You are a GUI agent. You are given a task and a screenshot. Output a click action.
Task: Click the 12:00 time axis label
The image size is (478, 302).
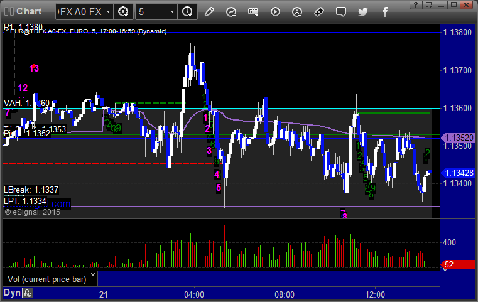[x=375, y=294]
